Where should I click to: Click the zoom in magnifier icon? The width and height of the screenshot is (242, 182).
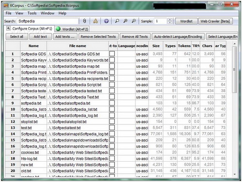[125, 21]
